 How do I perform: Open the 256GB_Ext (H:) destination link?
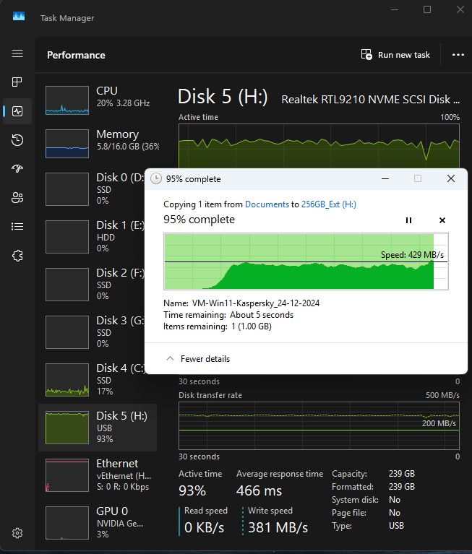pos(328,204)
